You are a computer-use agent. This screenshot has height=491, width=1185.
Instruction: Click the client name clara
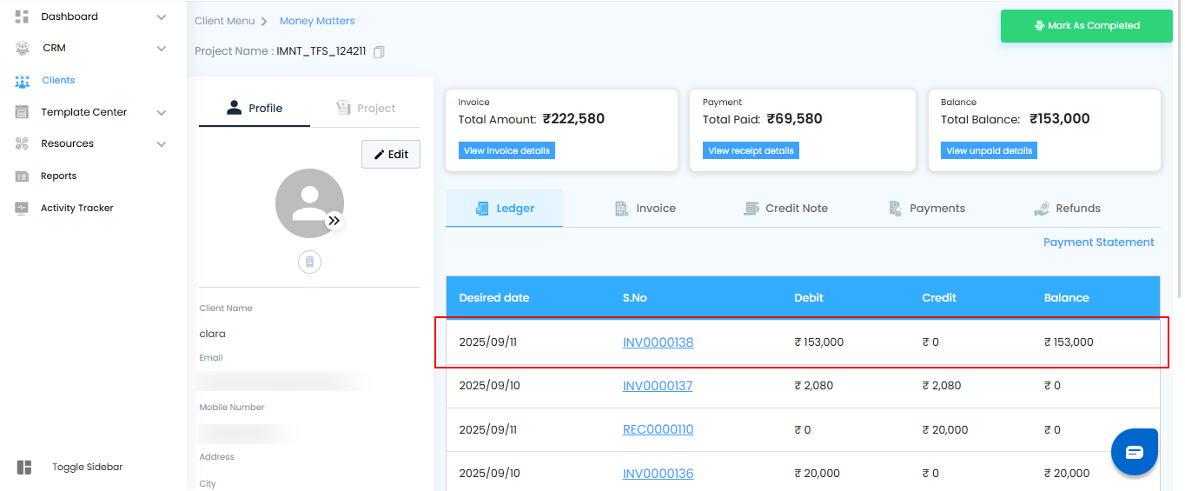coord(213,334)
